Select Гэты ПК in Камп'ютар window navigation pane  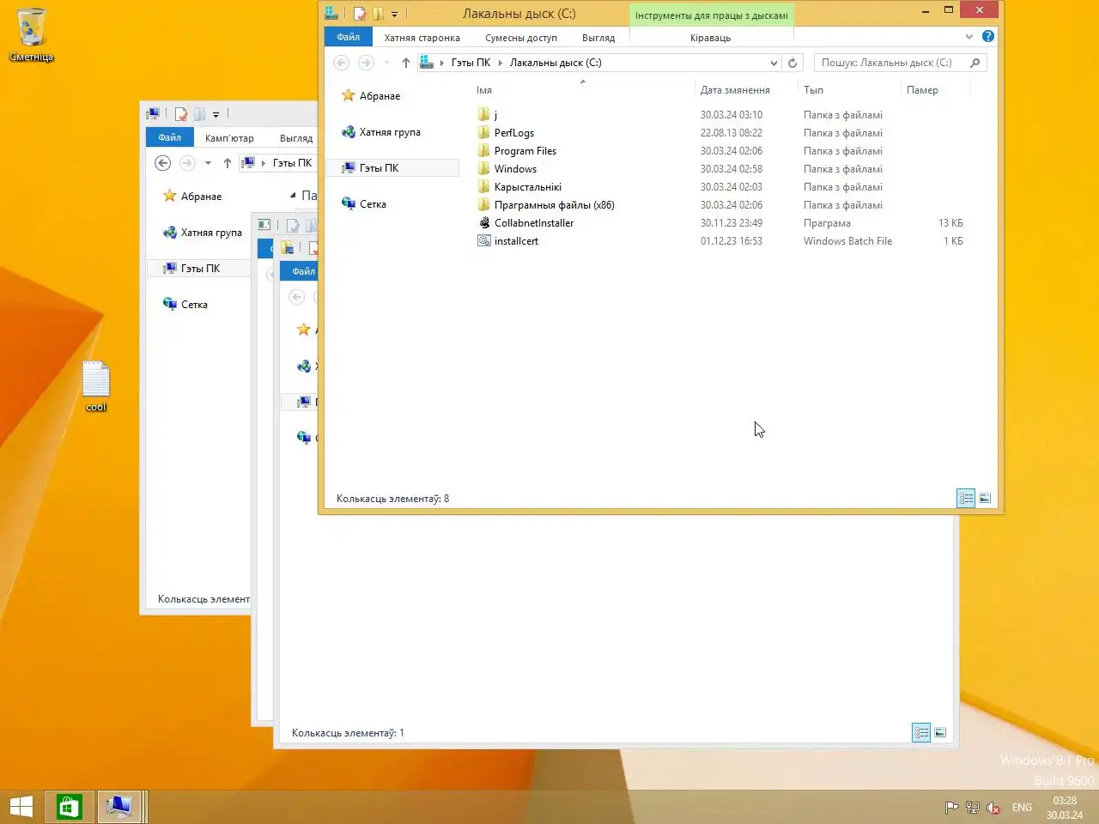200,269
